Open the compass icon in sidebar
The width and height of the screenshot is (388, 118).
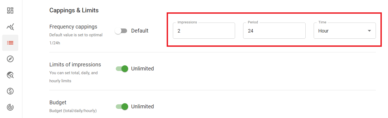10,59
